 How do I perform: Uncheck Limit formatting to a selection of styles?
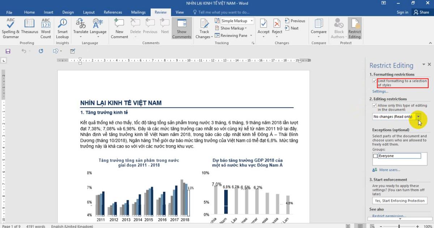374,81
